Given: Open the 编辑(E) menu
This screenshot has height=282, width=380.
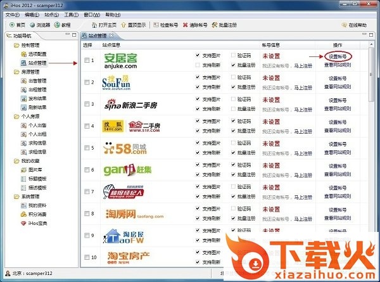Looking at the screenshot, I should click(x=32, y=15).
